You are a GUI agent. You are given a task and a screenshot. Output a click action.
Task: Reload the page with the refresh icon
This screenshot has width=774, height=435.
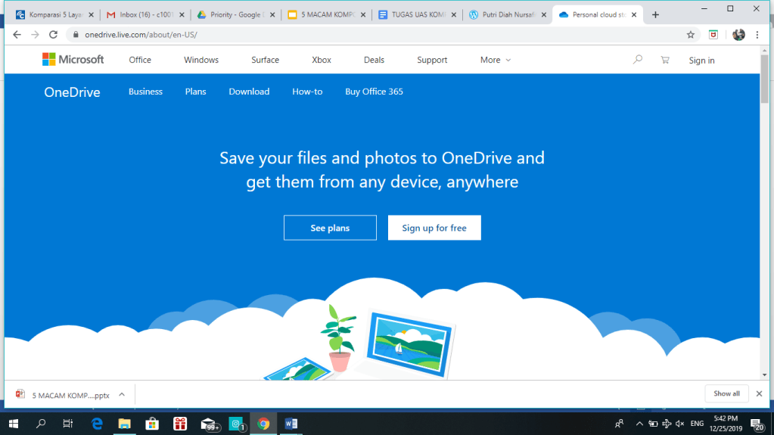53,35
